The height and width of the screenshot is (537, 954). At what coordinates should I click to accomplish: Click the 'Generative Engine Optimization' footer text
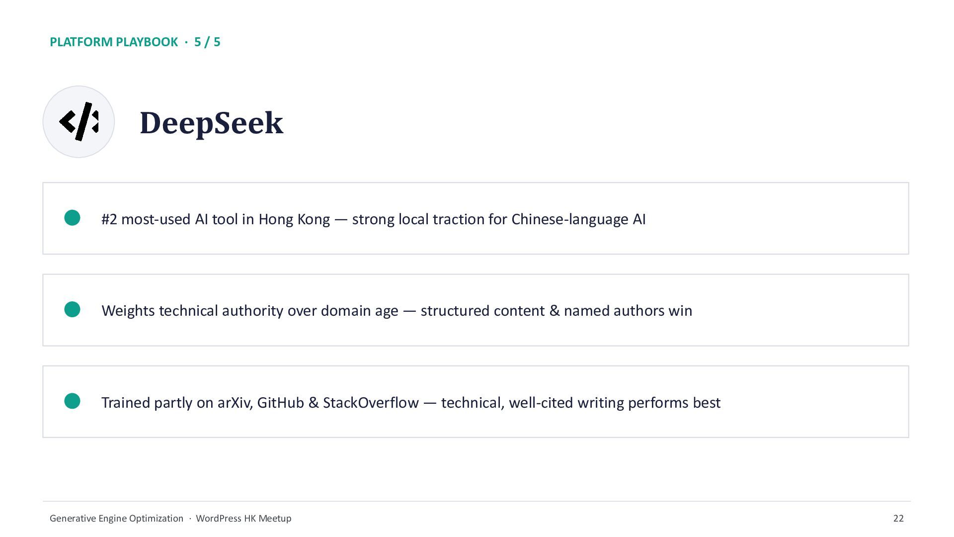[x=116, y=518]
